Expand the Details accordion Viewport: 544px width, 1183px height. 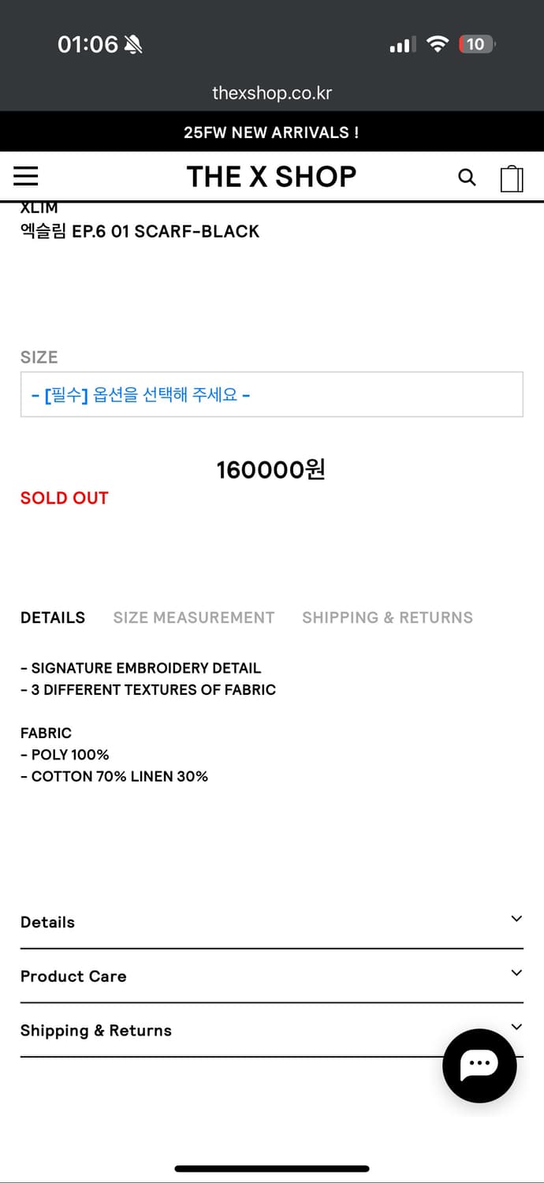(x=271, y=921)
